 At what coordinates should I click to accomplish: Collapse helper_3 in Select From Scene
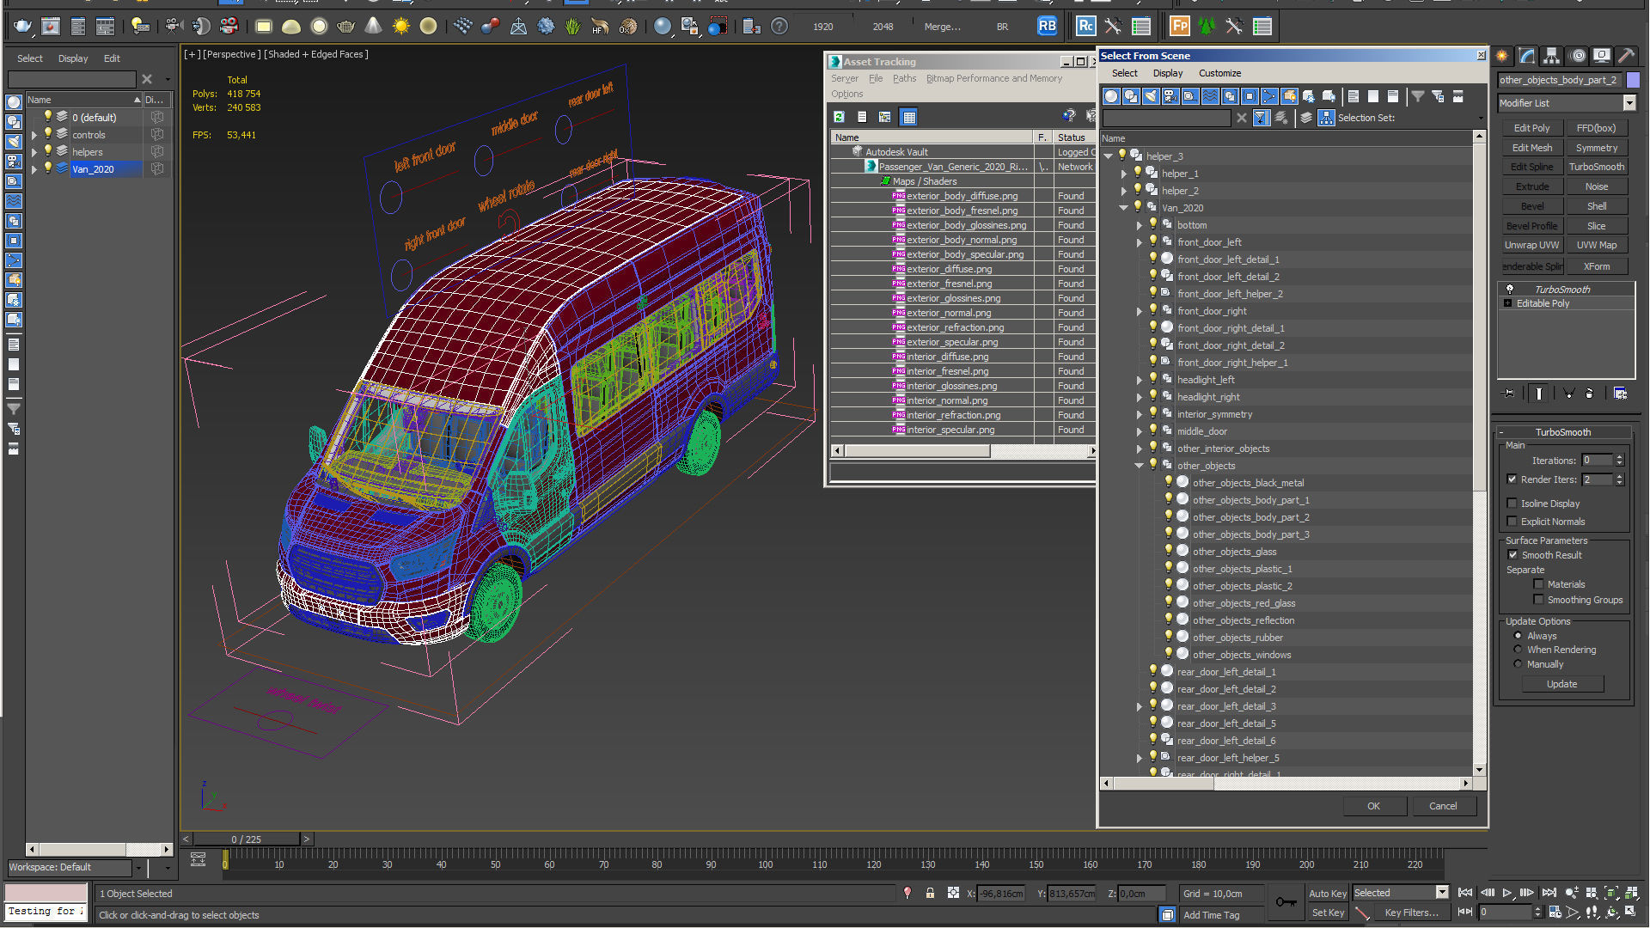click(1109, 156)
